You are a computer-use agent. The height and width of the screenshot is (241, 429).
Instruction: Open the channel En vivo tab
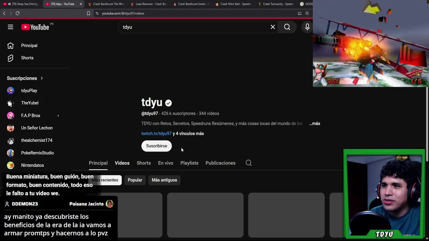tap(166, 163)
